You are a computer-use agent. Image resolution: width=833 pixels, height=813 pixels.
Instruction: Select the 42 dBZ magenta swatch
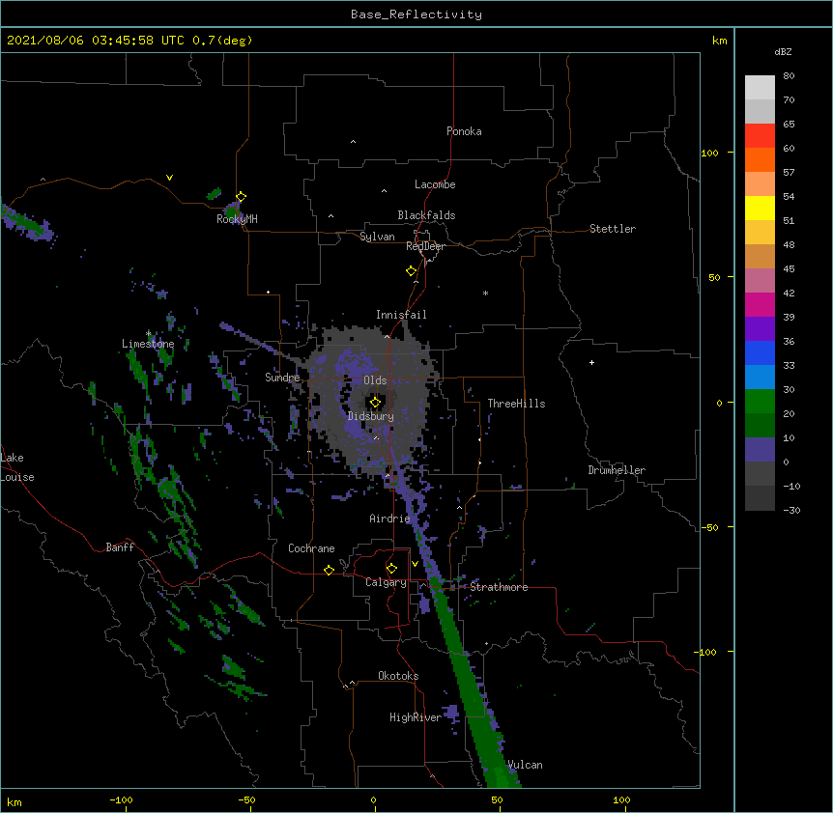[760, 304]
